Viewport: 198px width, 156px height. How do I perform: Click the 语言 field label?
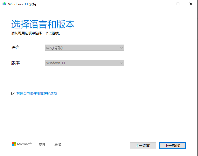(x=16, y=48)
